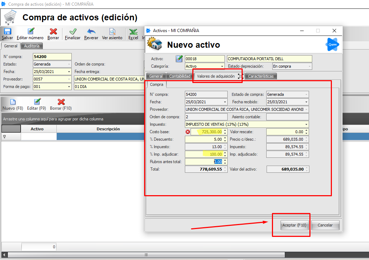
Task: Click the edit icon beside Activo field
Action: 179,59
